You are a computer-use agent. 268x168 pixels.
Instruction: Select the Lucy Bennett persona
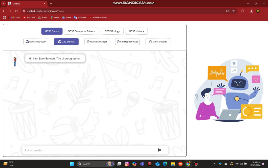66,42
